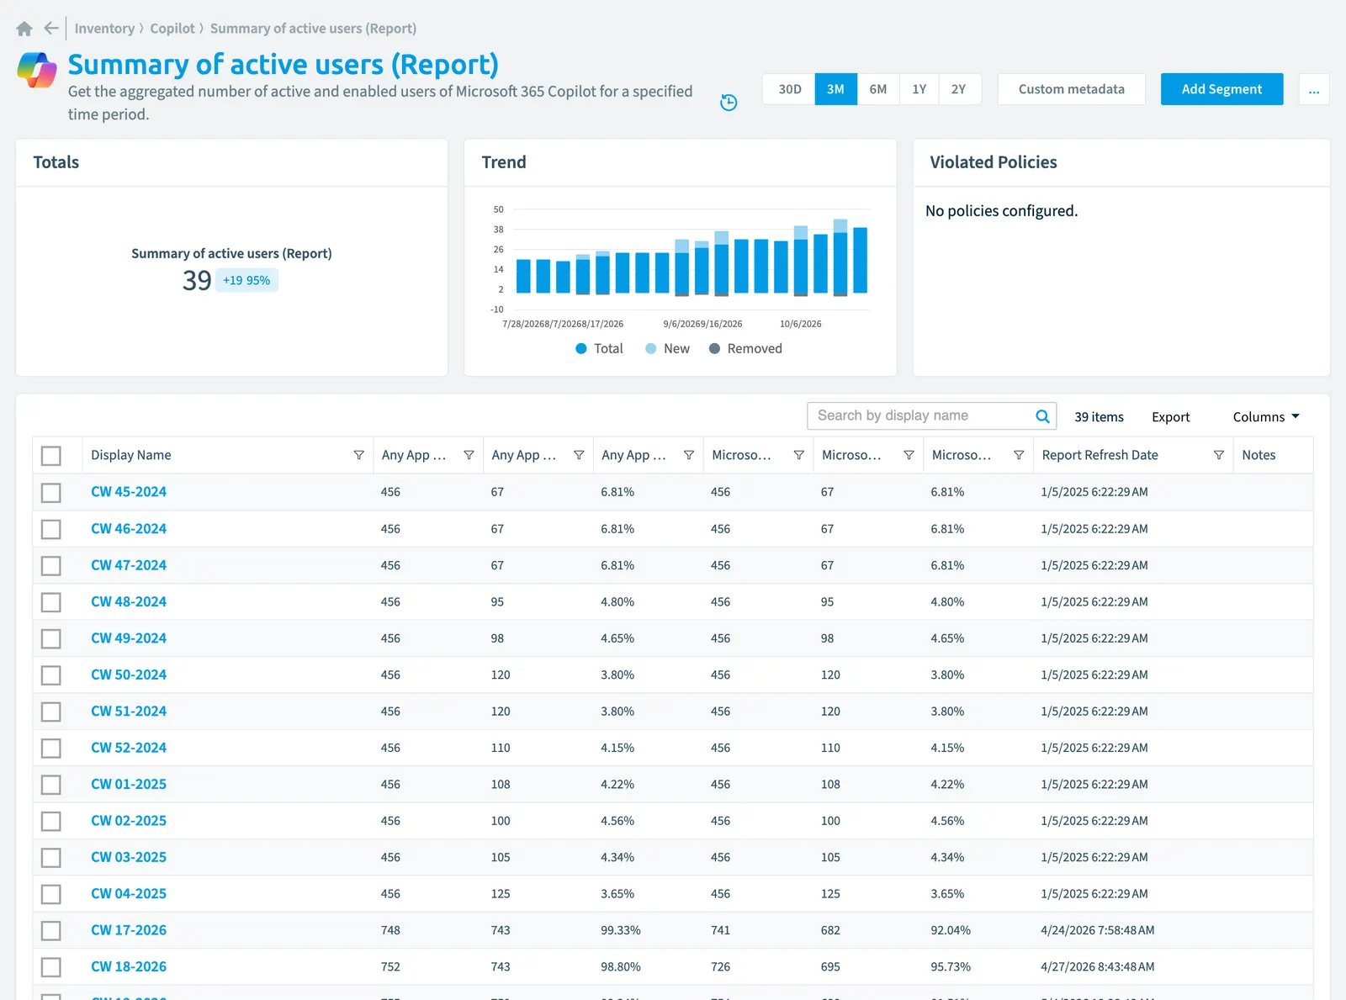Click the filter icon of third Any App column
This screenshot has width=1346, height=1000.
click(x=689, y=455)
